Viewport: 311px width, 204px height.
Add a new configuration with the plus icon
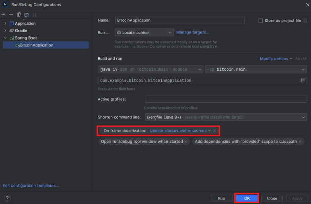pyautogui.click(x=3, y=14)
